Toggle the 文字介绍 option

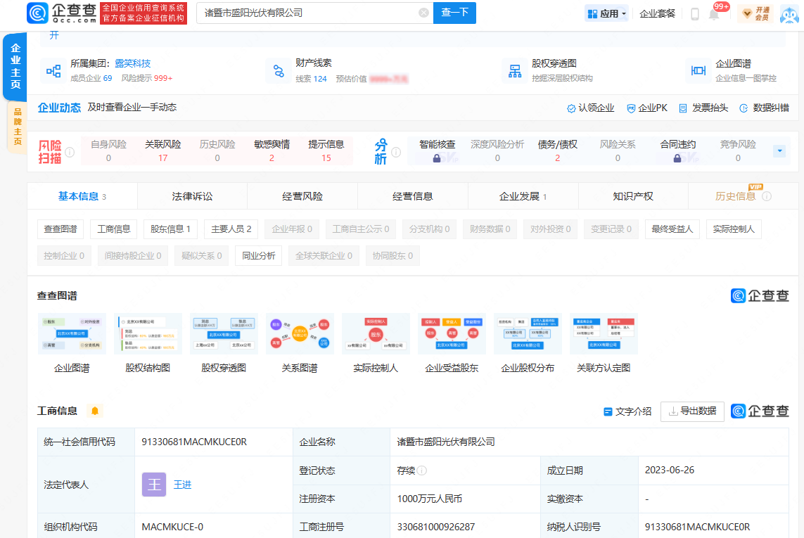point(627,411)
